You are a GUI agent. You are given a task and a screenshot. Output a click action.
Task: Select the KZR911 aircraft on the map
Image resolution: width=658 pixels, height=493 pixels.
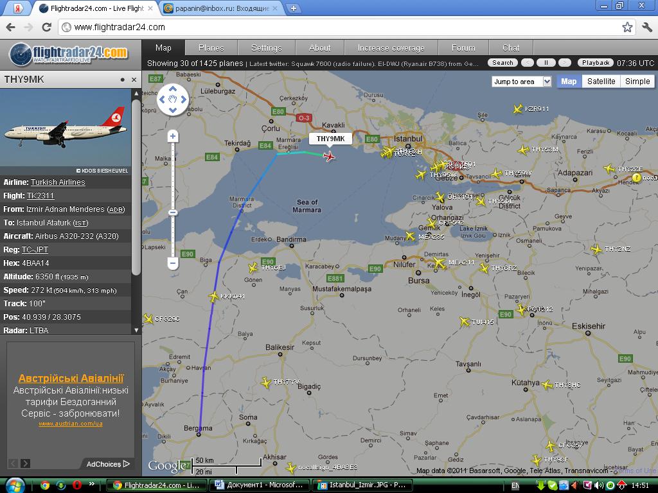pos(518,109)
